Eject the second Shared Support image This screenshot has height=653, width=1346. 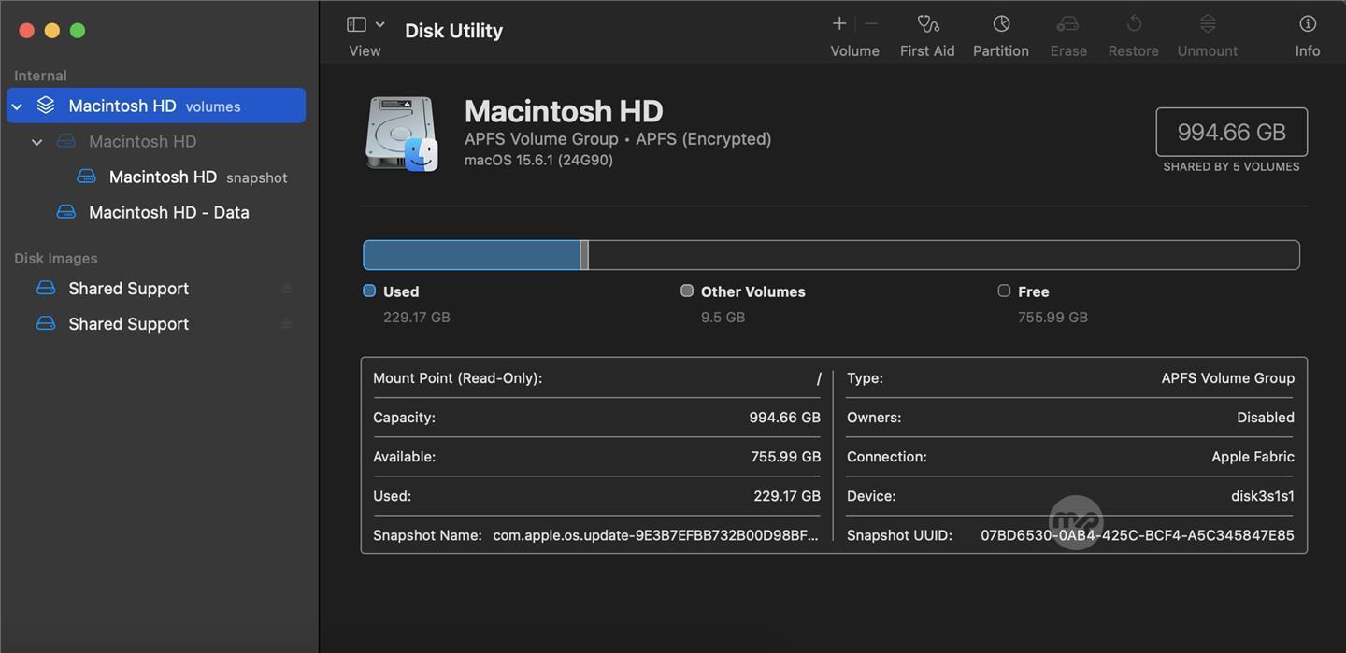(x=287, y=324)
